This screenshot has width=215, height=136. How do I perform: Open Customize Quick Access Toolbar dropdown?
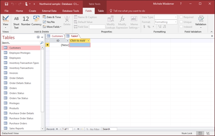click(x=34, y=4)
